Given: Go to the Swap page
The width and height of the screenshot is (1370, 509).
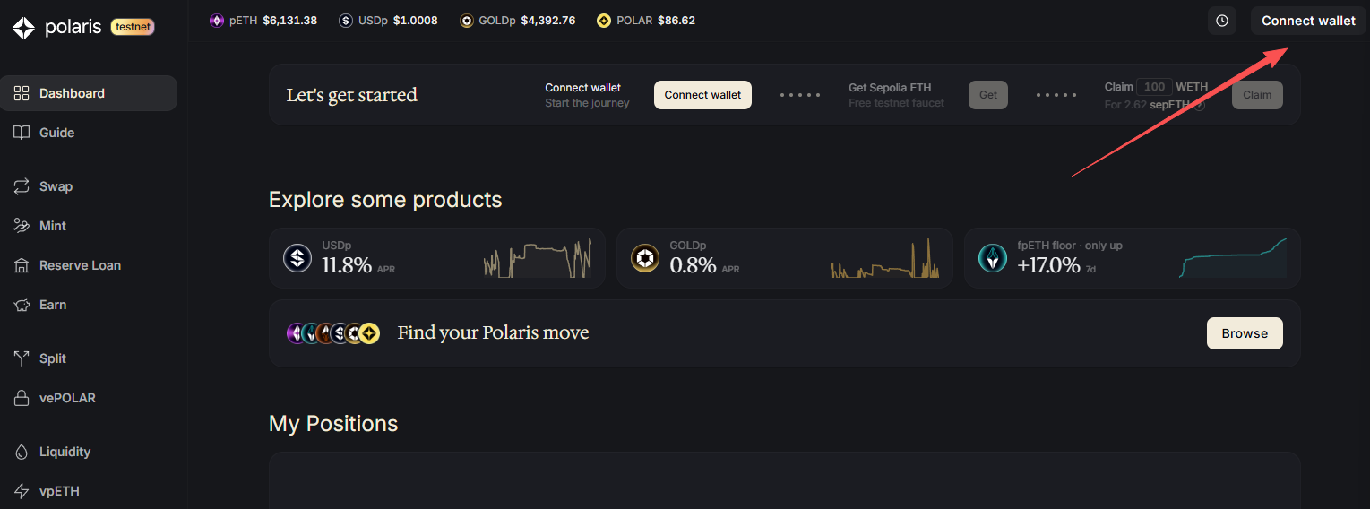Looking at the screenshot, I should [x=89, y=186].
